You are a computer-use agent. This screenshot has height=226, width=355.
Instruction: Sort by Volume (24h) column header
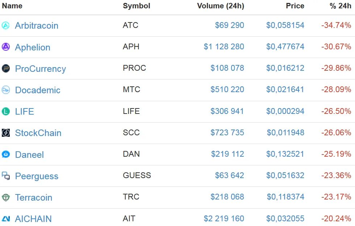click(x=221, y=6)
